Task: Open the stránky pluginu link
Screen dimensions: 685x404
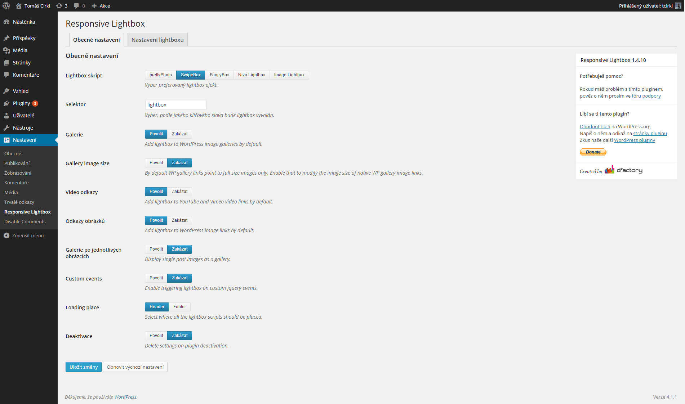Action: tap(650, 133)
